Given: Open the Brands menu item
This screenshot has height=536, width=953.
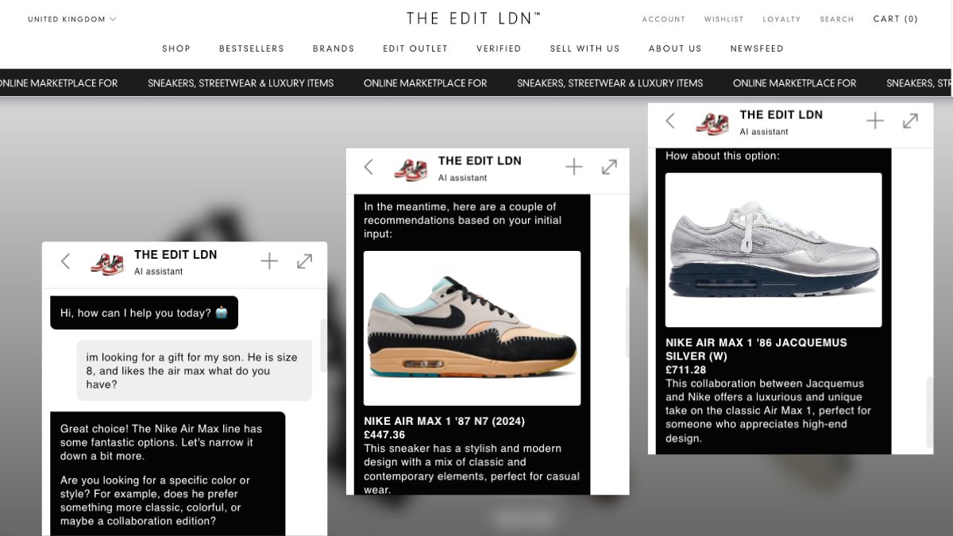Looking at the screenshot, I should (334, 48).
